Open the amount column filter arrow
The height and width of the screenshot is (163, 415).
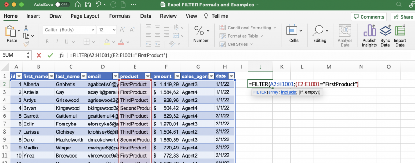(x=178, y=76)
